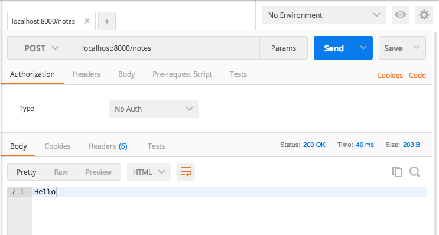Open the POST method dropdown
439x235 pixels.
41,48
